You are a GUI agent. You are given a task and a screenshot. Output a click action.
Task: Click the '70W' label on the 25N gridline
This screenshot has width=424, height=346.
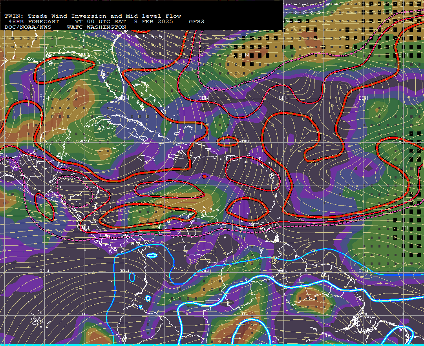(x=204, y=98)
